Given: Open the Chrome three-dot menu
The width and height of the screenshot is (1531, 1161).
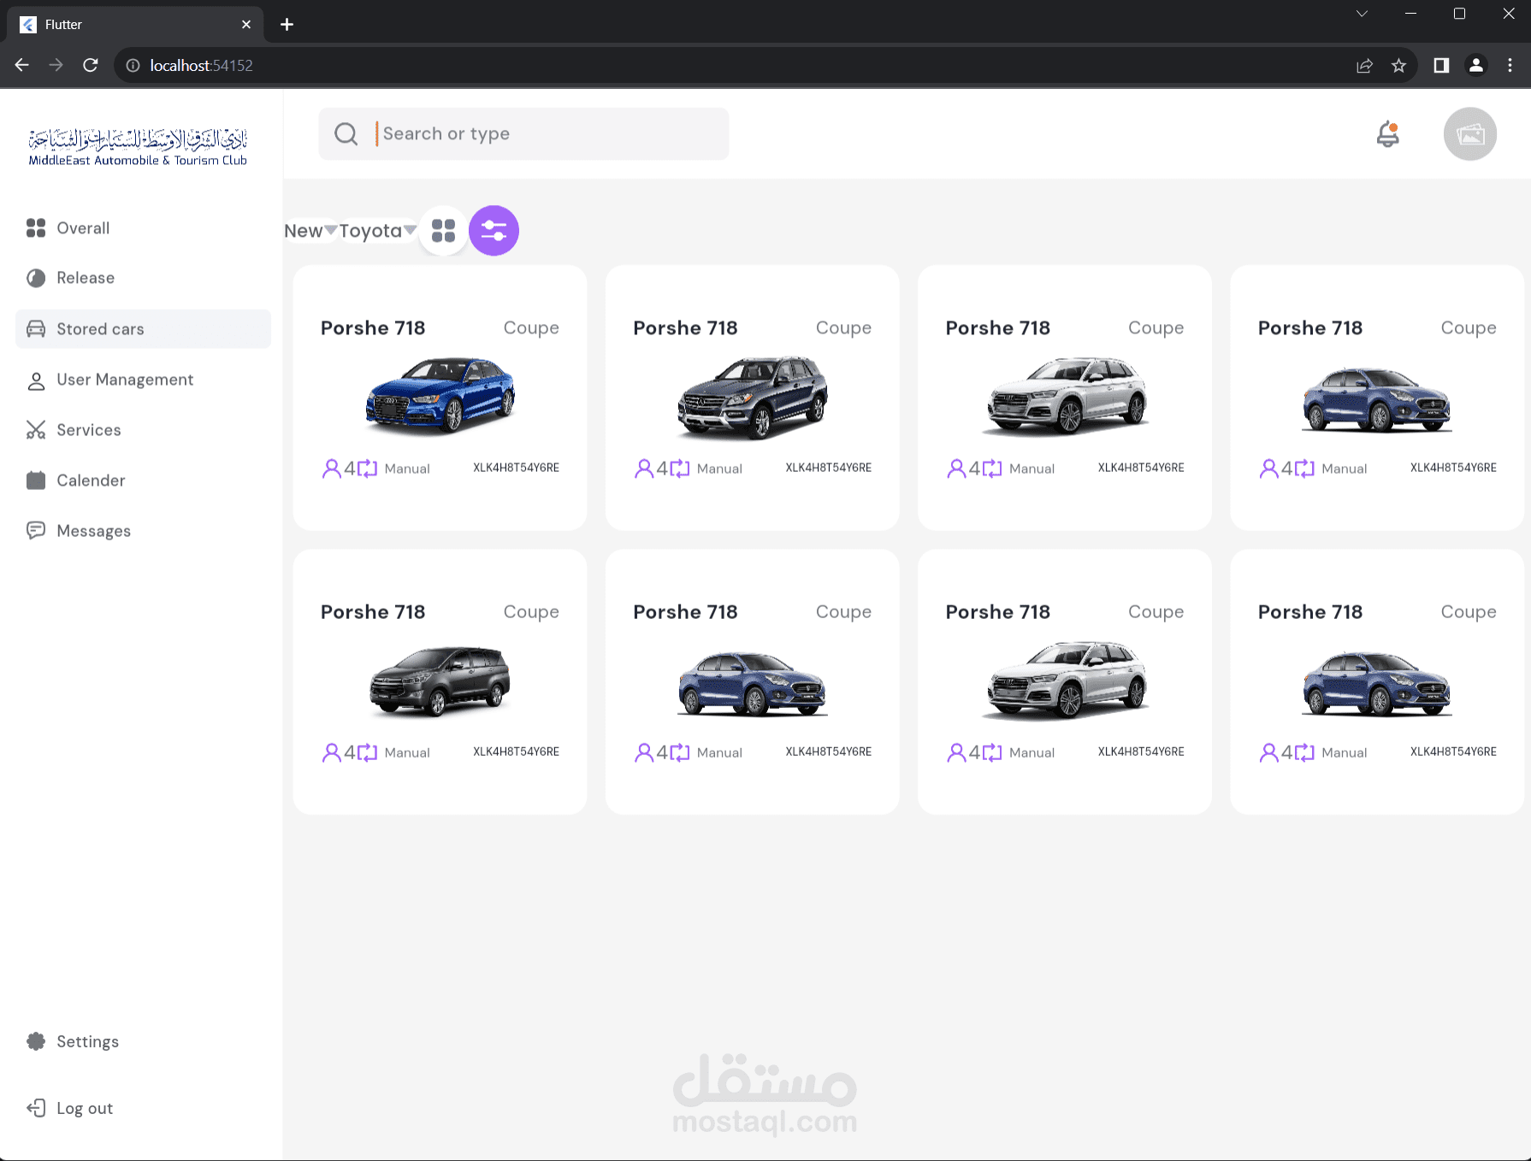Looking at the screenshot, I should (1510, 66).
